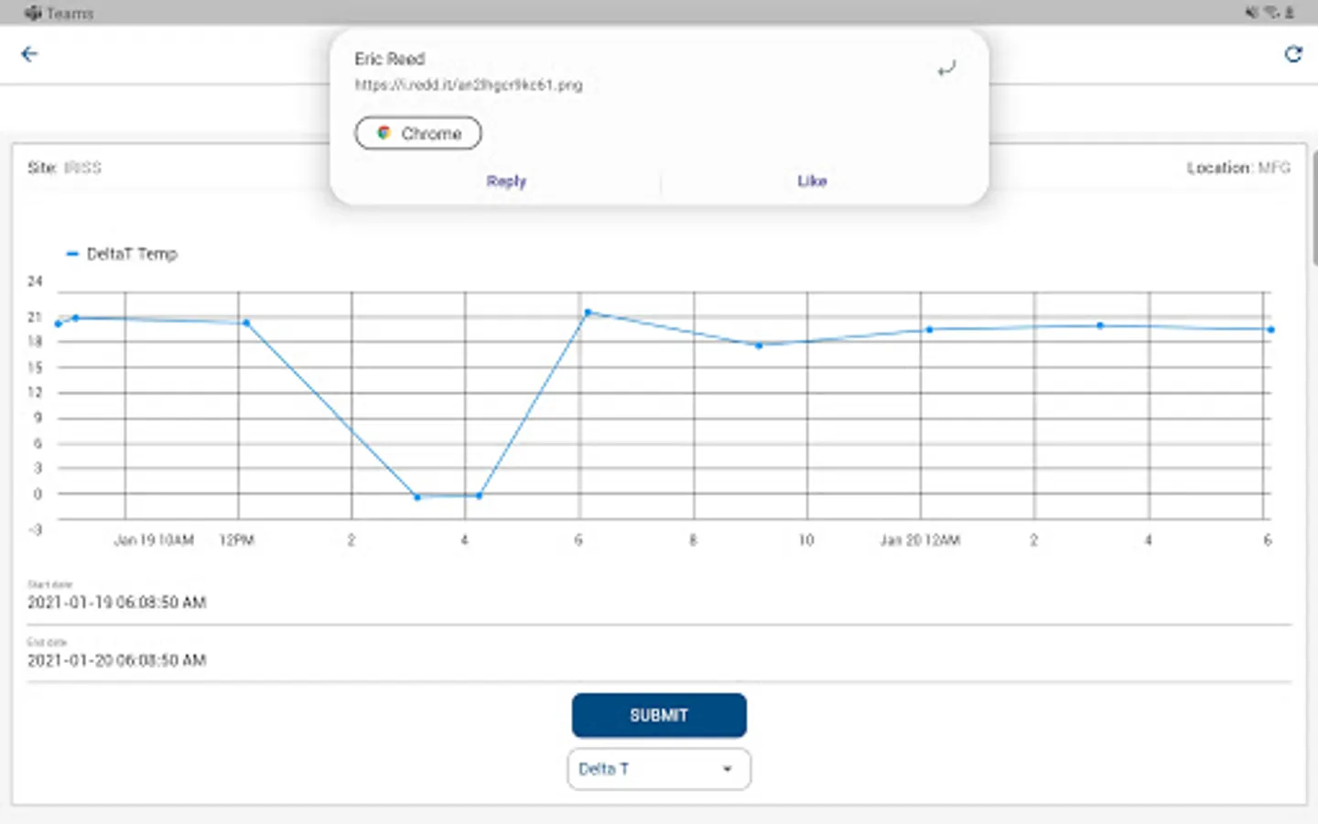
Task: Click the Site IRISS label
Action: [x=64, y=168]
